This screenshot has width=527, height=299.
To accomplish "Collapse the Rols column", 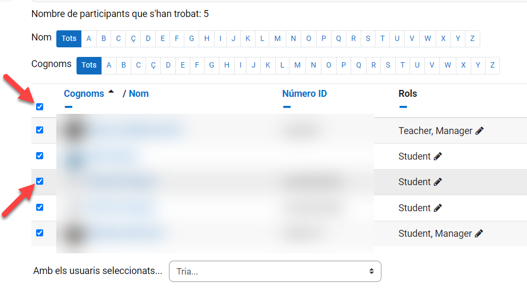I will tap(403, 107).
